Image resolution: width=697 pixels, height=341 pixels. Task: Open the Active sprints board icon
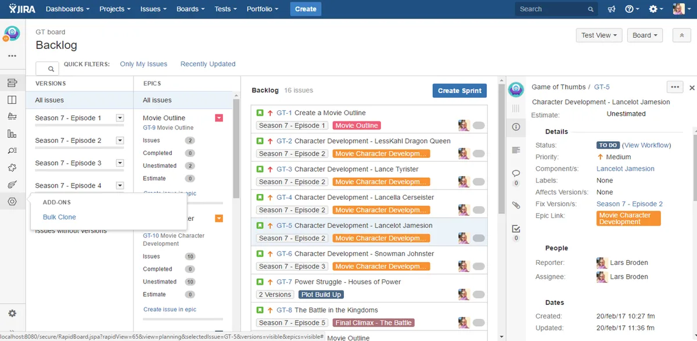point(12,100)
